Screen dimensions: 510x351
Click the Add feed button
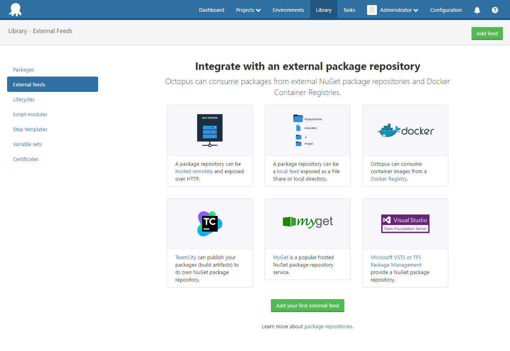[487, 33]
